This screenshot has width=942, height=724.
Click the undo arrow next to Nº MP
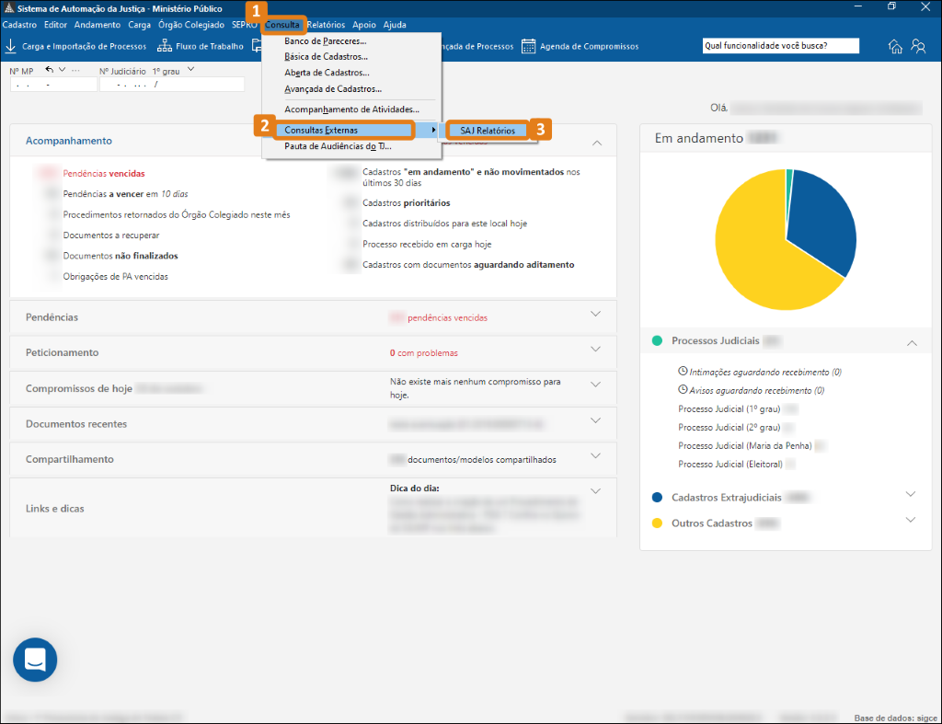click(50, 70)
